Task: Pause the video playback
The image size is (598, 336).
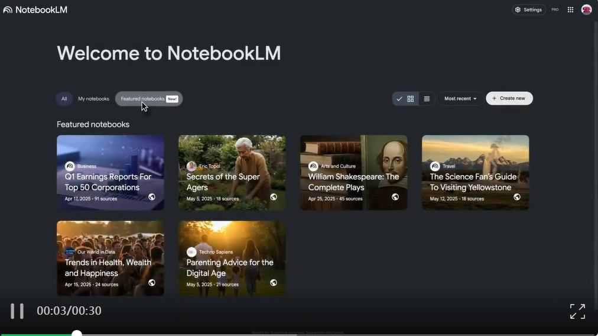Action: [17, 311]
